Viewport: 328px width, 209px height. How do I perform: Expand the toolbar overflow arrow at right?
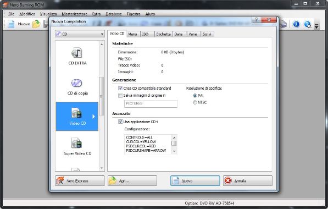pos(316,26)
